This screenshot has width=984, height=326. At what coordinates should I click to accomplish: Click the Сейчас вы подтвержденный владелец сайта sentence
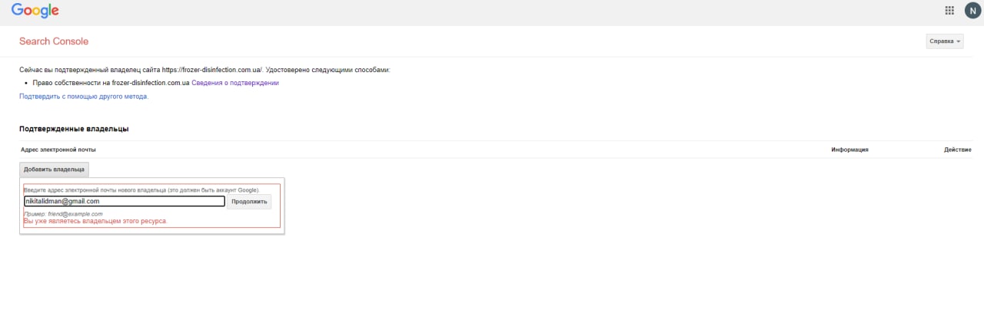tap(204, 70)
